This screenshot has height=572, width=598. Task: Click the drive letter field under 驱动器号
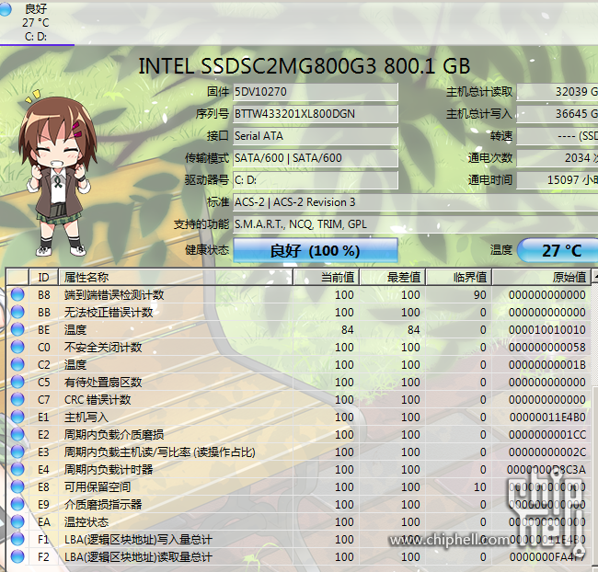316,180
